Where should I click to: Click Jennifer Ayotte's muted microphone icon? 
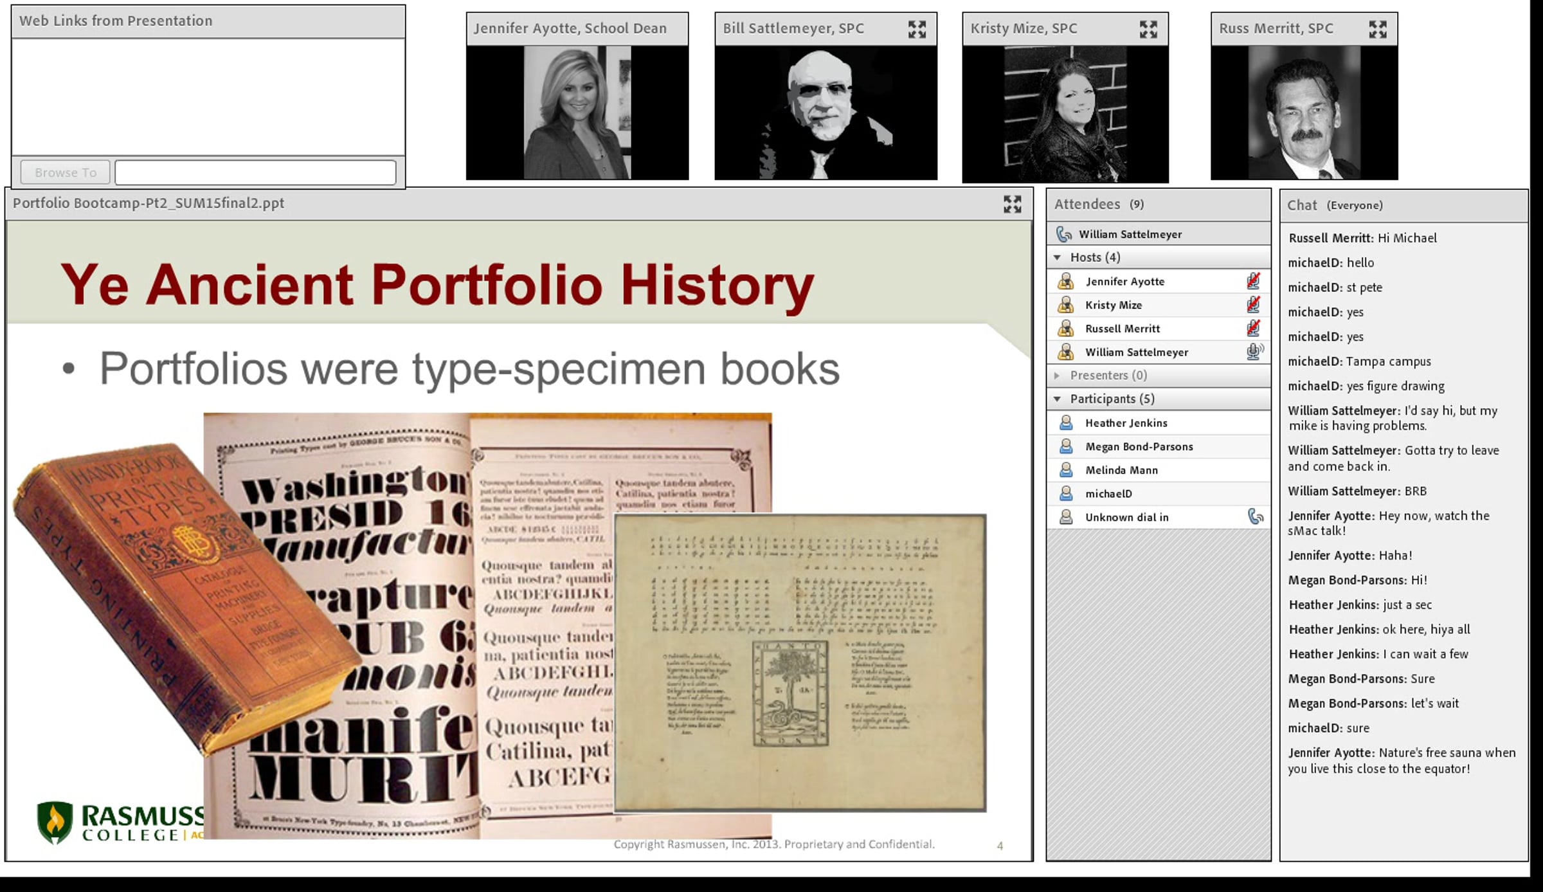click(1253, 281)
